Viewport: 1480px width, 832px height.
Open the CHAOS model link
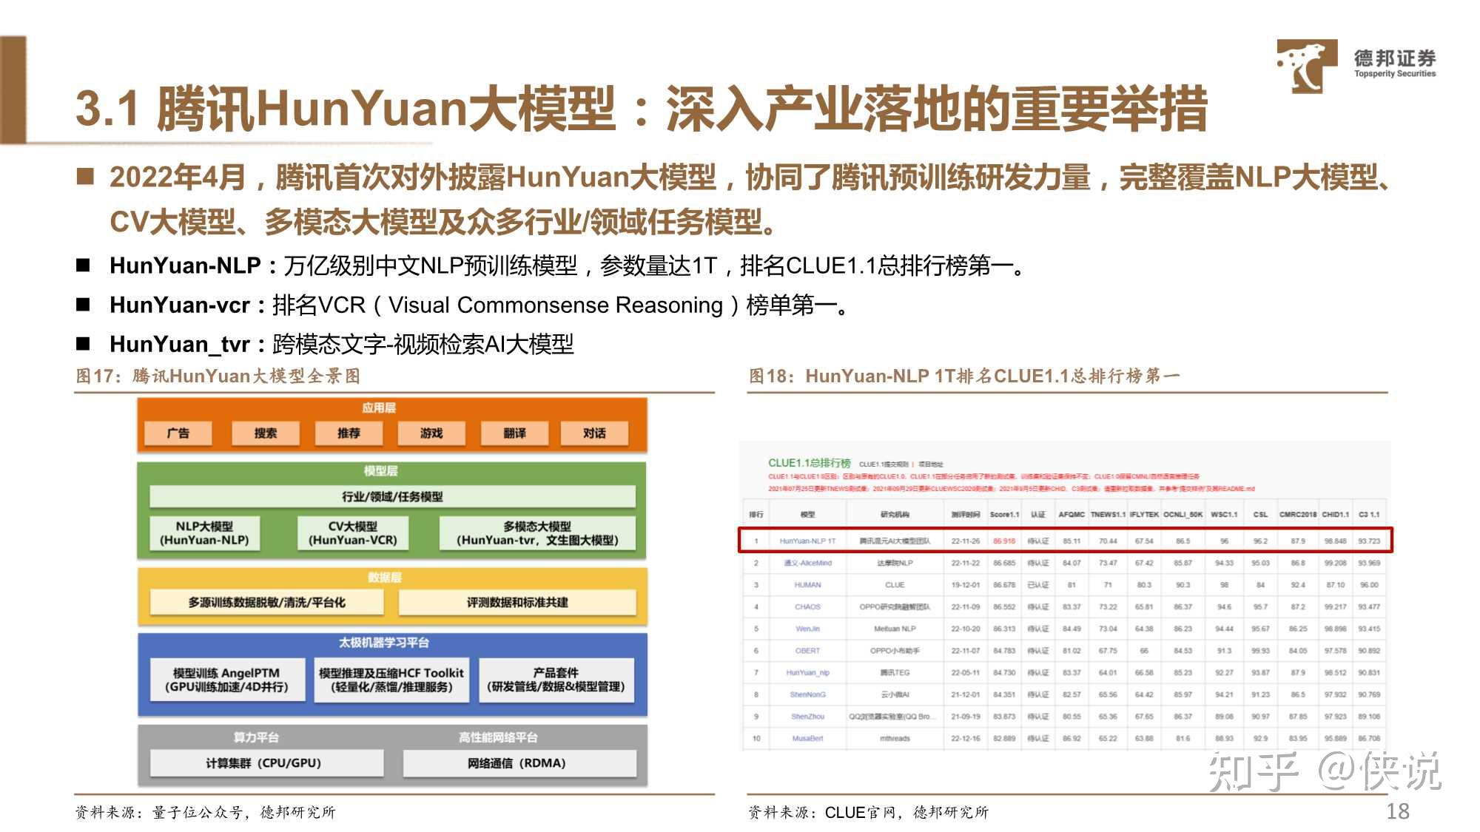[x=807, y=607]
